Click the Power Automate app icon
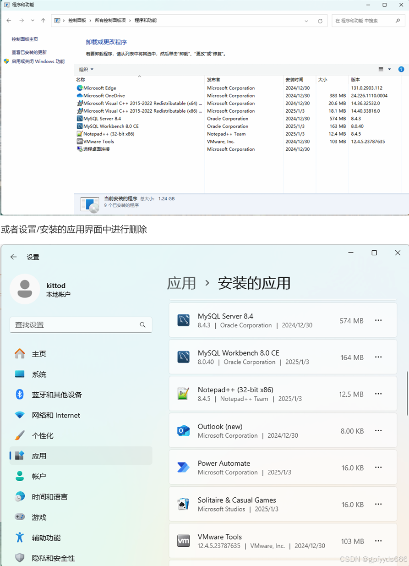409x566 pixels. (x=184, y=467)
